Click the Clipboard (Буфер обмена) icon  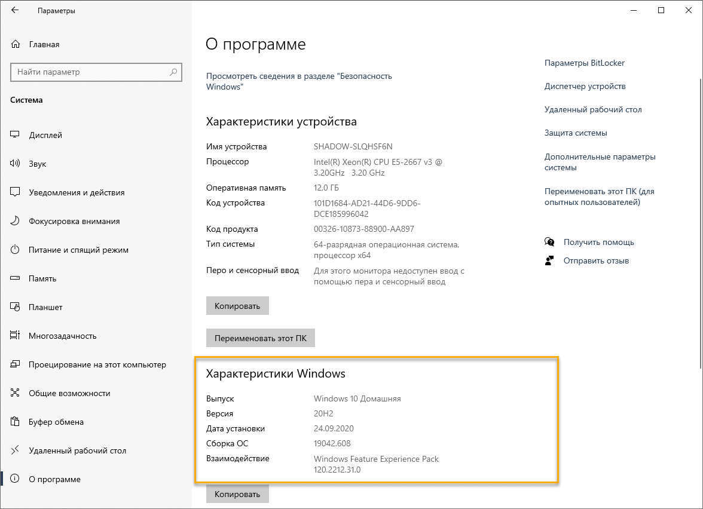coord(14,422)
